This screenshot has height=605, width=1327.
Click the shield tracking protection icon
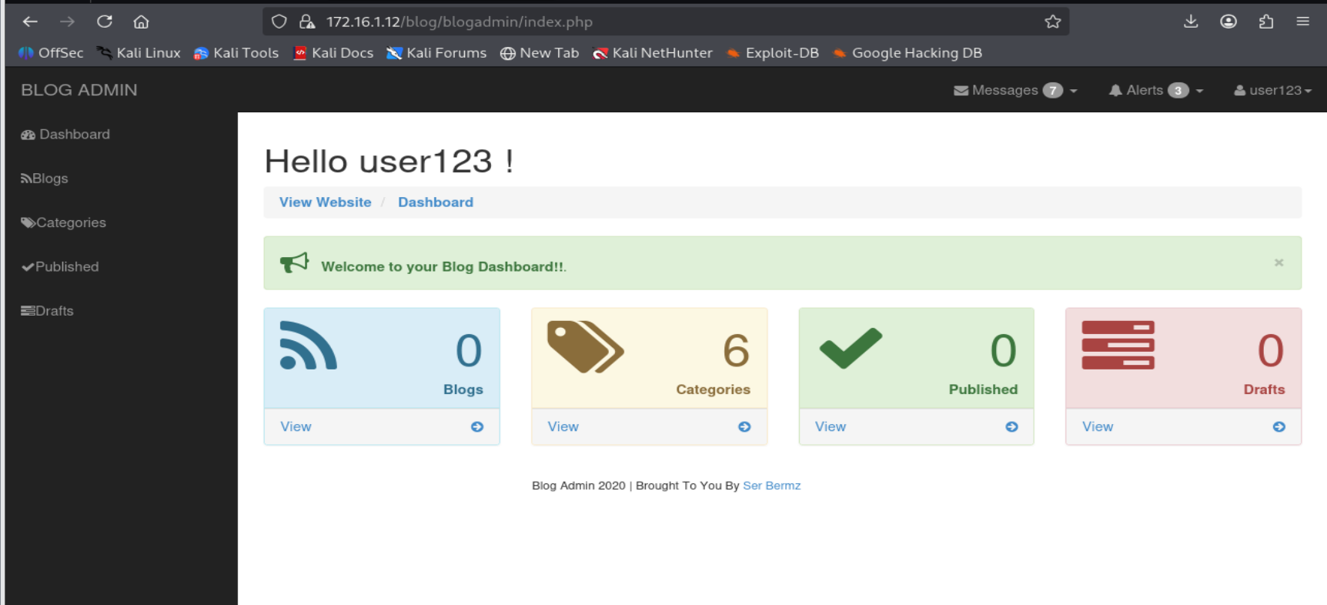279,22
